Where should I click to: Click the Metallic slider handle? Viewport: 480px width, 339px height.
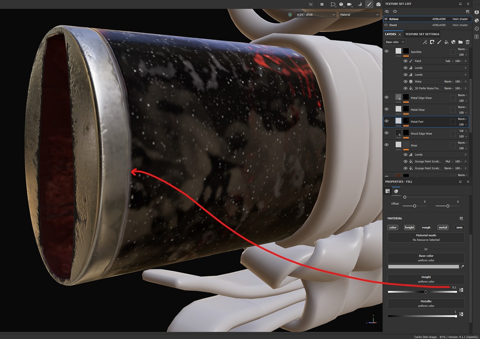[x=456, y=316]
